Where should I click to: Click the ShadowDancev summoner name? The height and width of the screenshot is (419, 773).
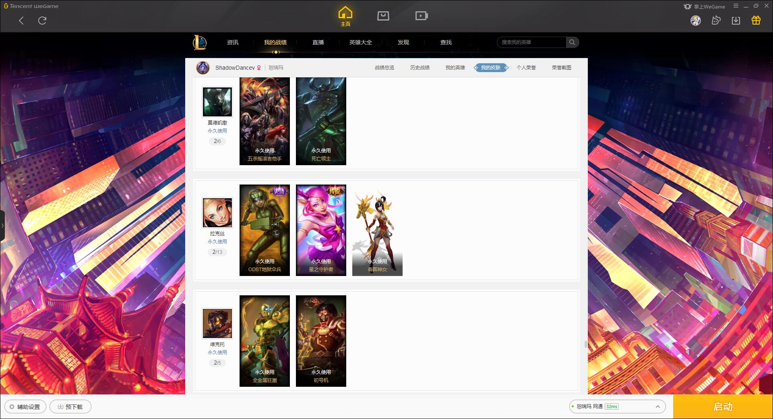tap(235, 68)
